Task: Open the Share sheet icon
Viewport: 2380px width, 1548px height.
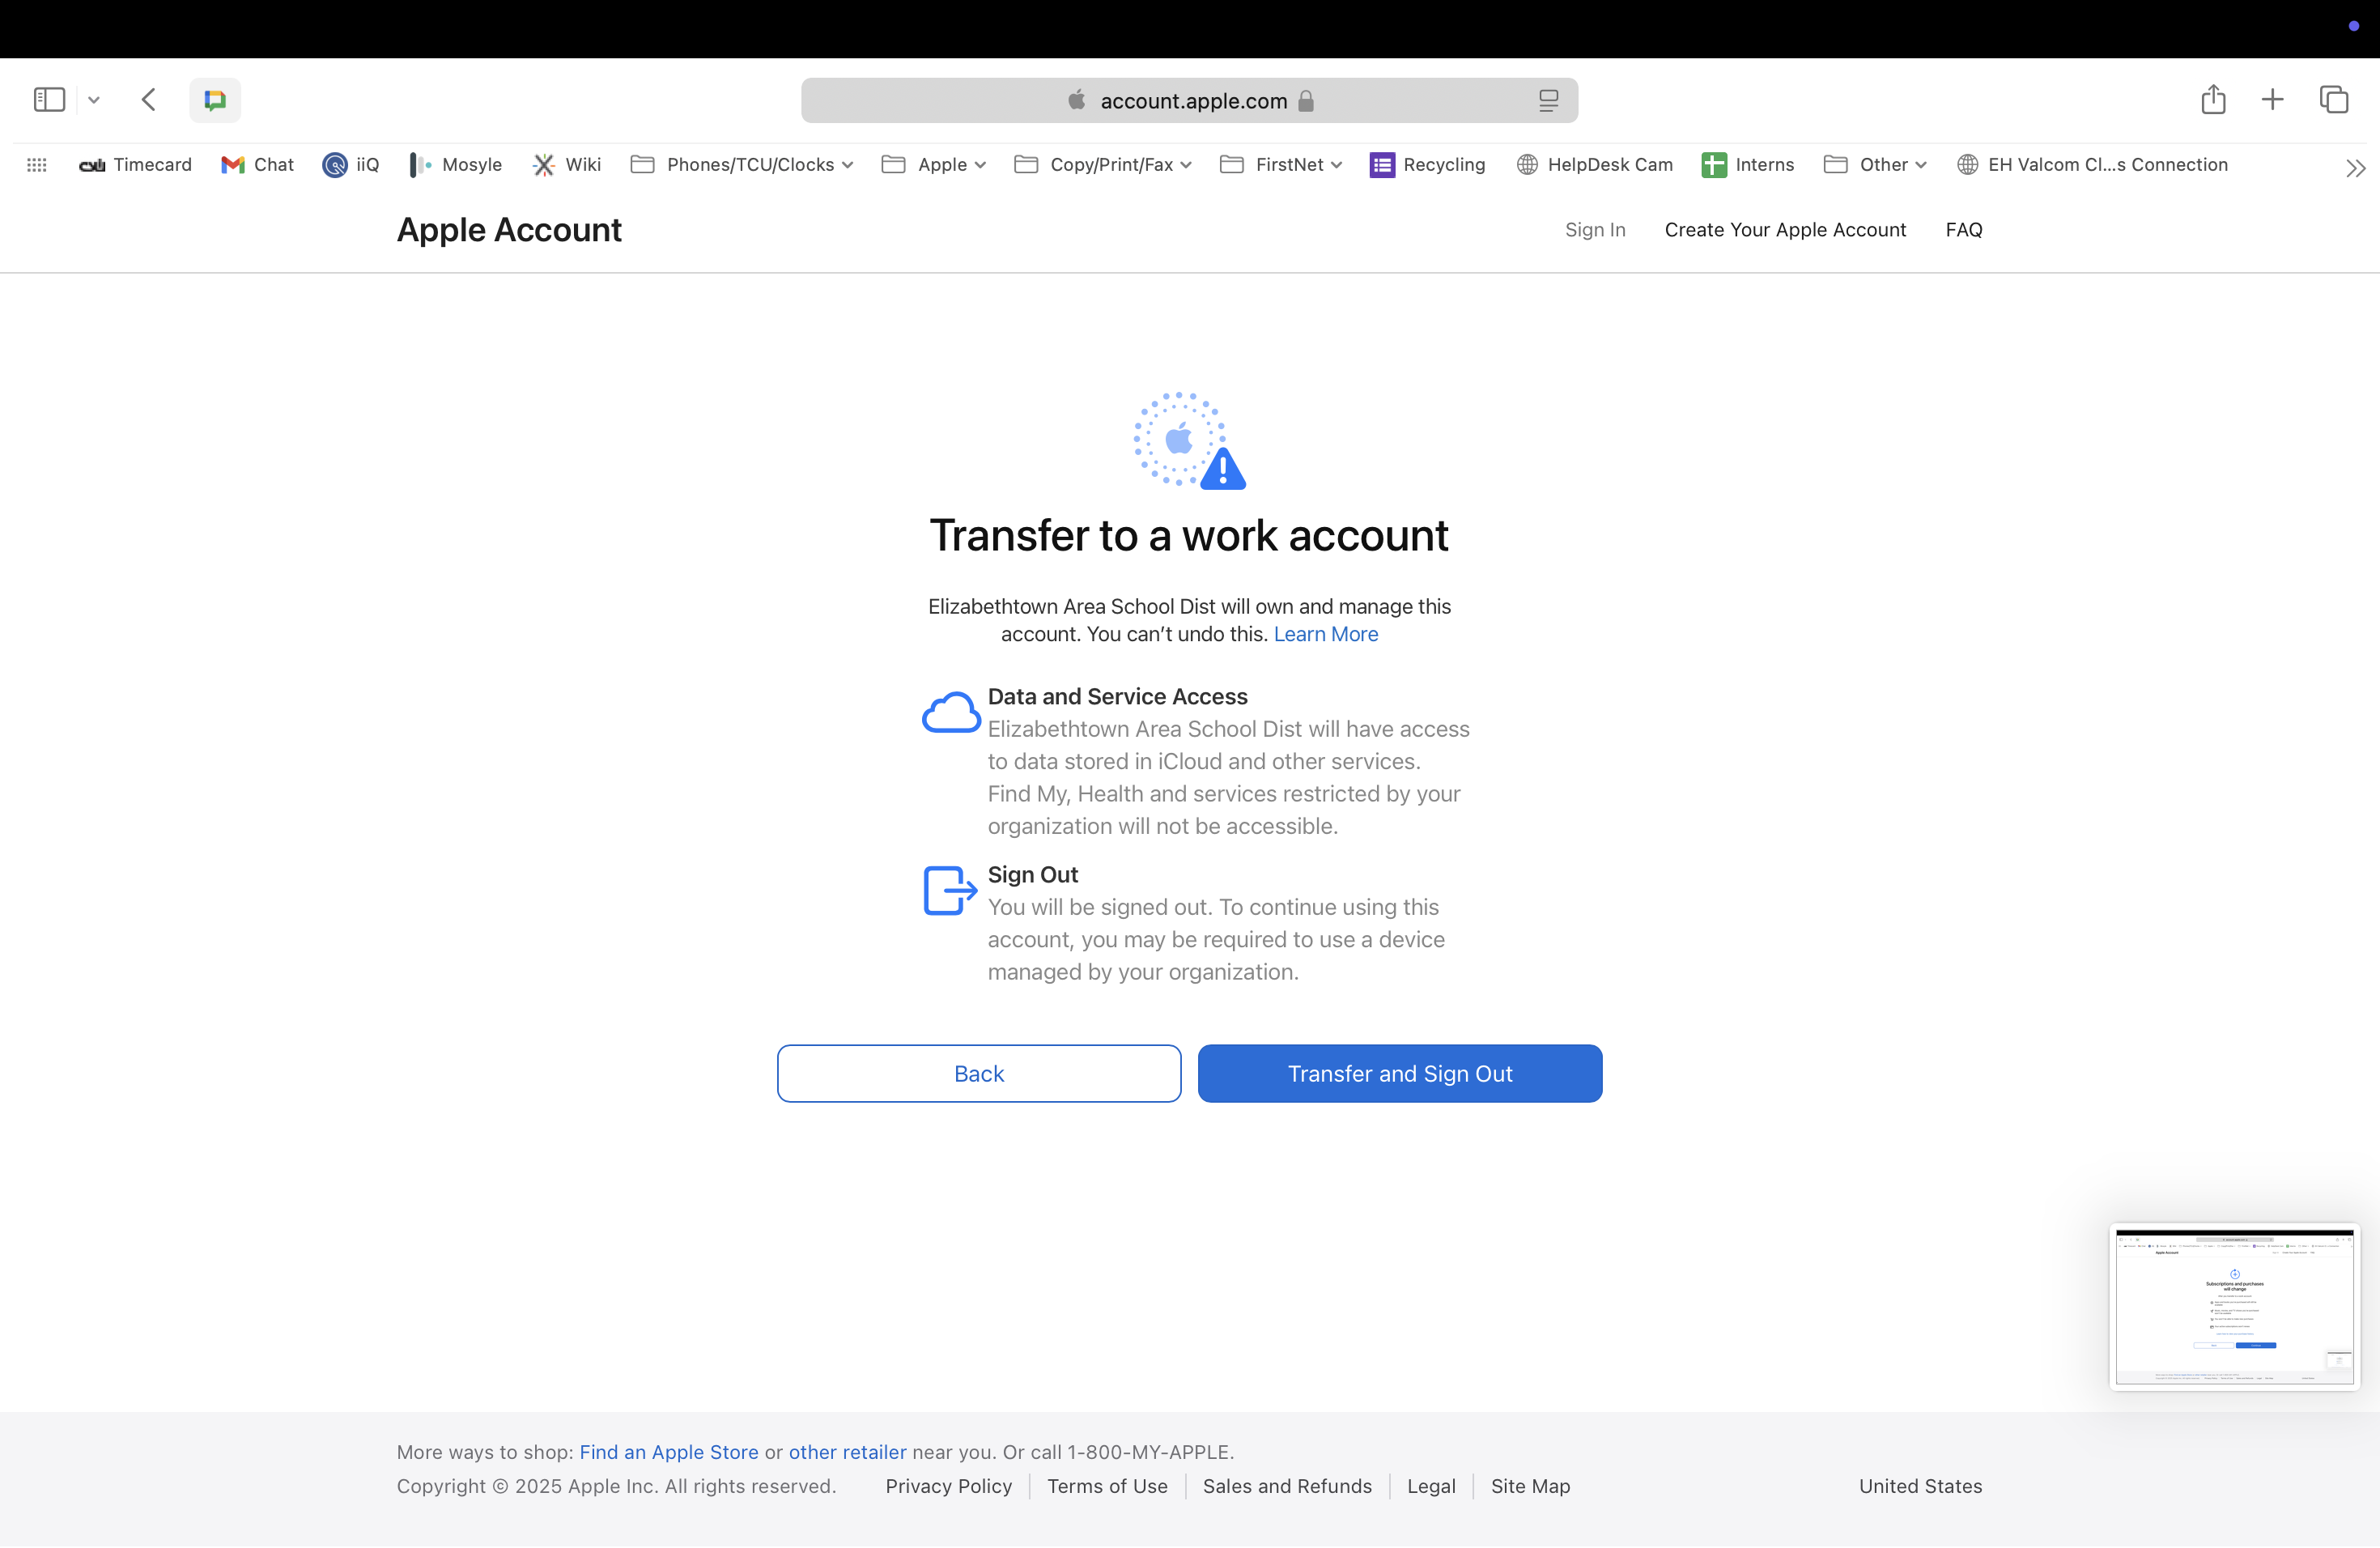Action: [x=2213, y=99]
